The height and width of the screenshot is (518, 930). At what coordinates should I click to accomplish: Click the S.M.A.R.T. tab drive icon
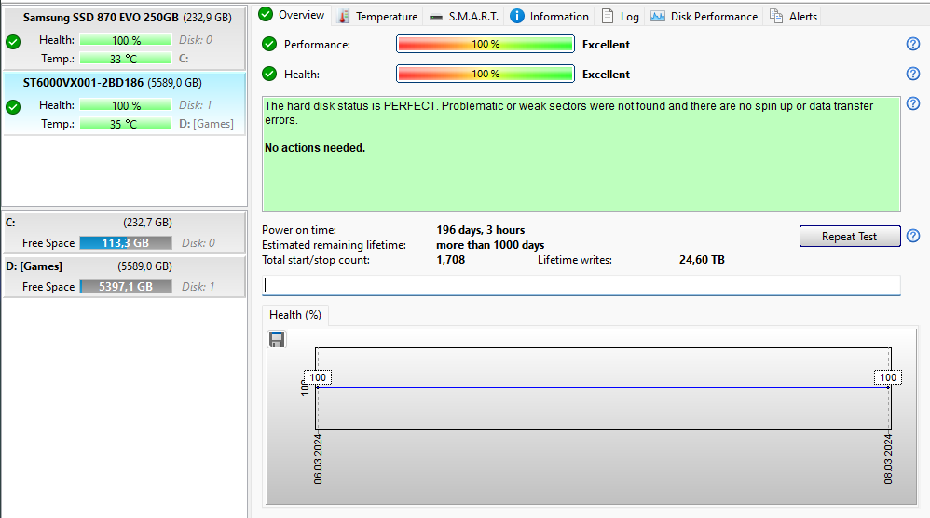[436, 17]
